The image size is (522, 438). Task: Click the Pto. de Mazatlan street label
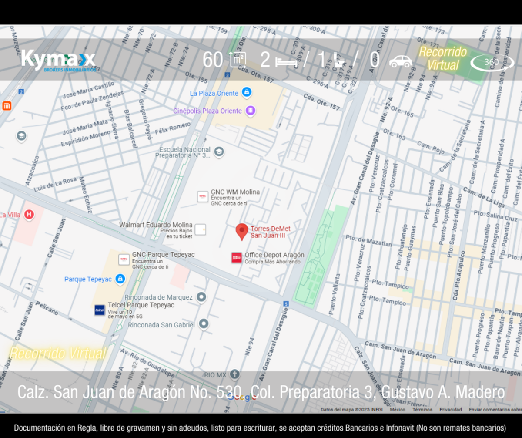click(368, 240)
